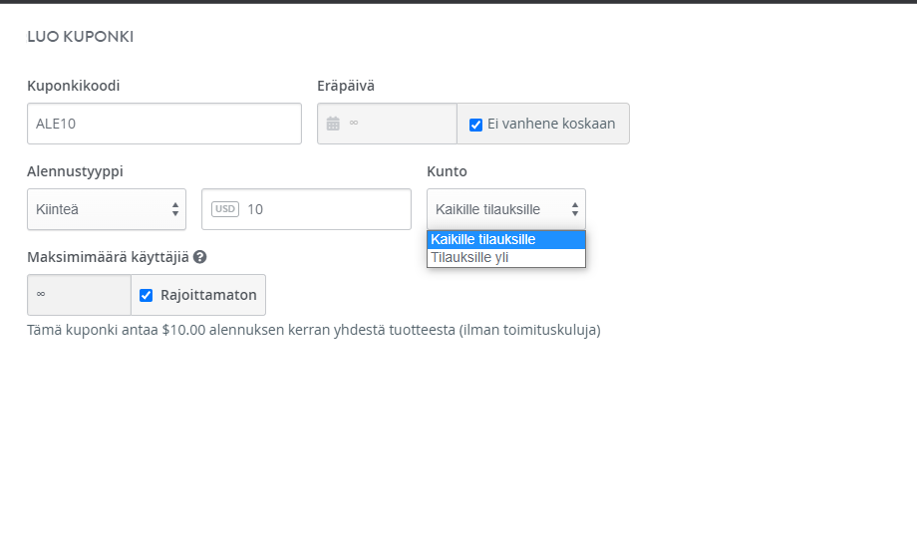Click the discount amount field showing 10

[x=306, y=209]
